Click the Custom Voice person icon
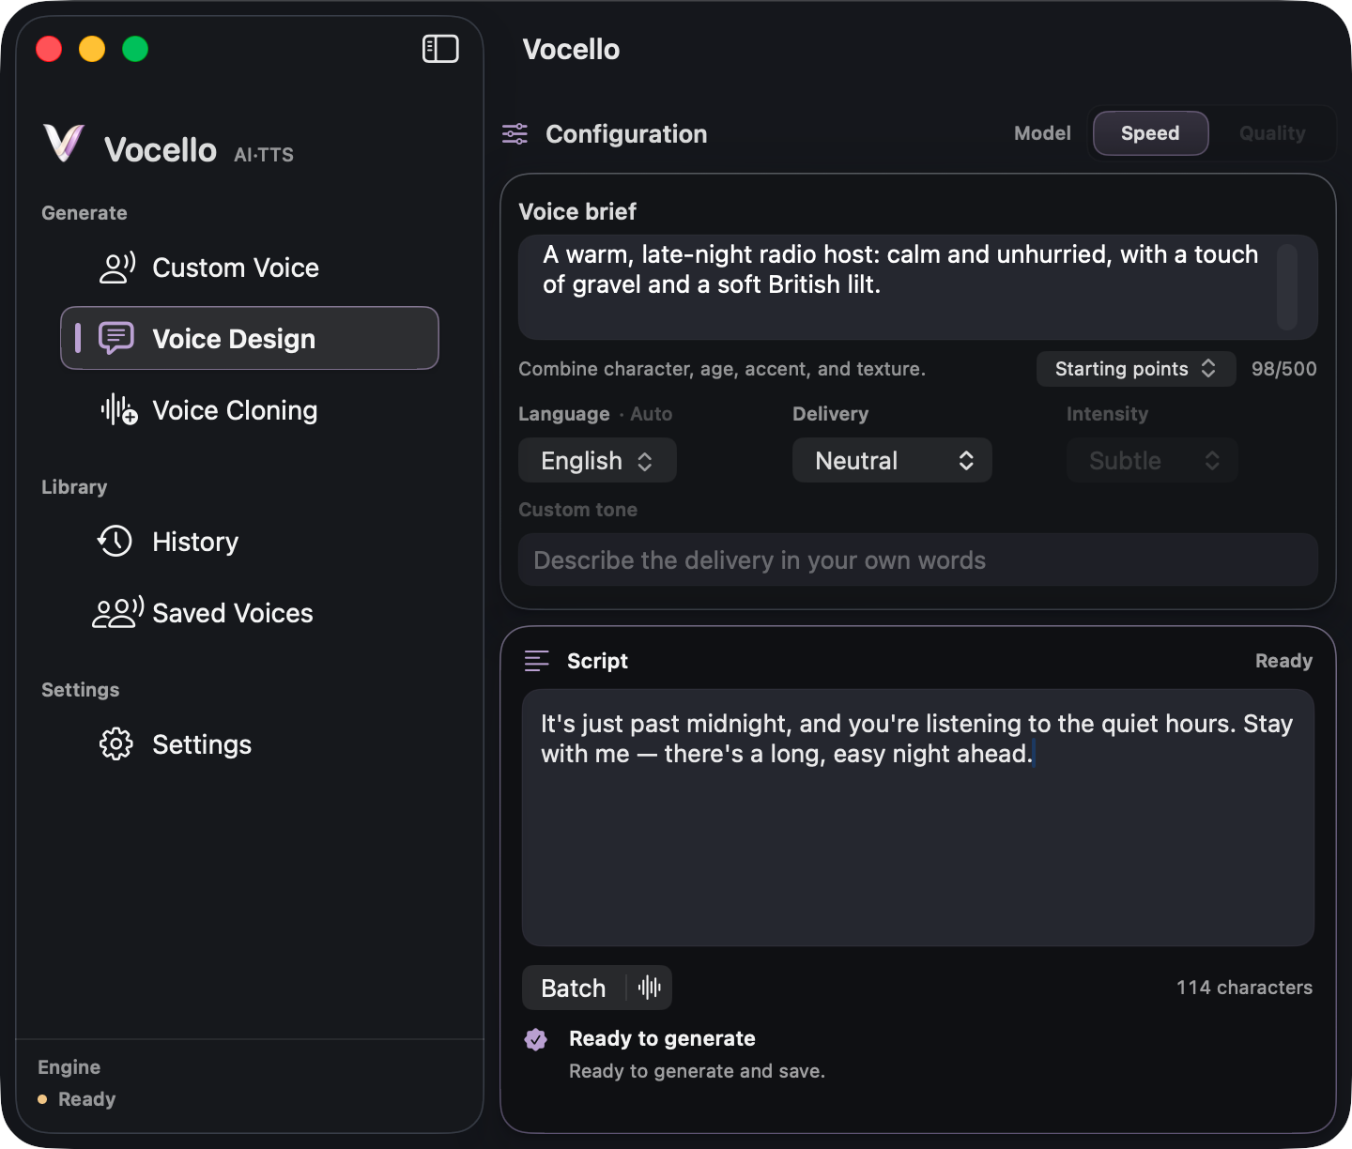 point(117,268)
